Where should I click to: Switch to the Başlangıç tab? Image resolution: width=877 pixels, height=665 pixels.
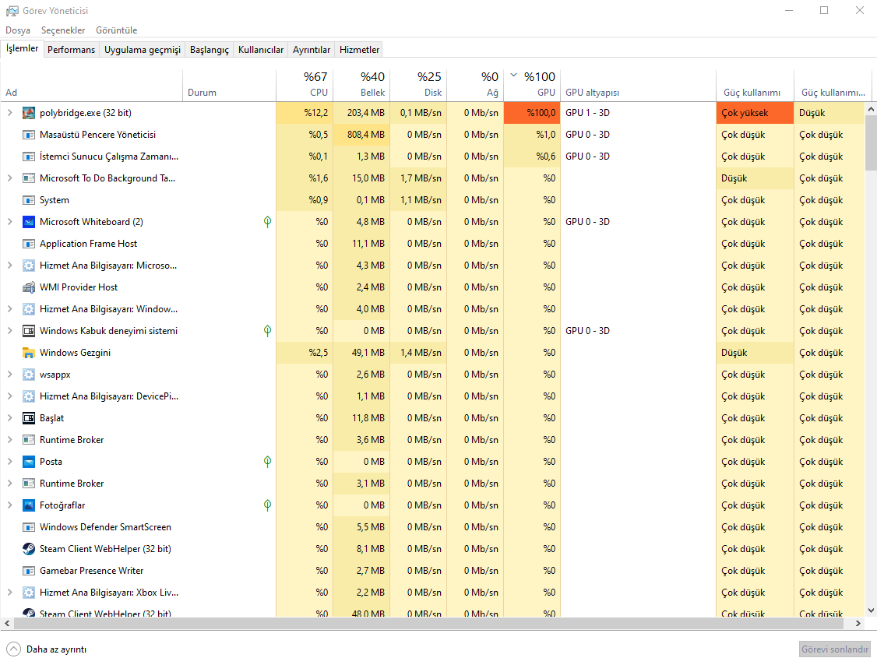[210, 50]
